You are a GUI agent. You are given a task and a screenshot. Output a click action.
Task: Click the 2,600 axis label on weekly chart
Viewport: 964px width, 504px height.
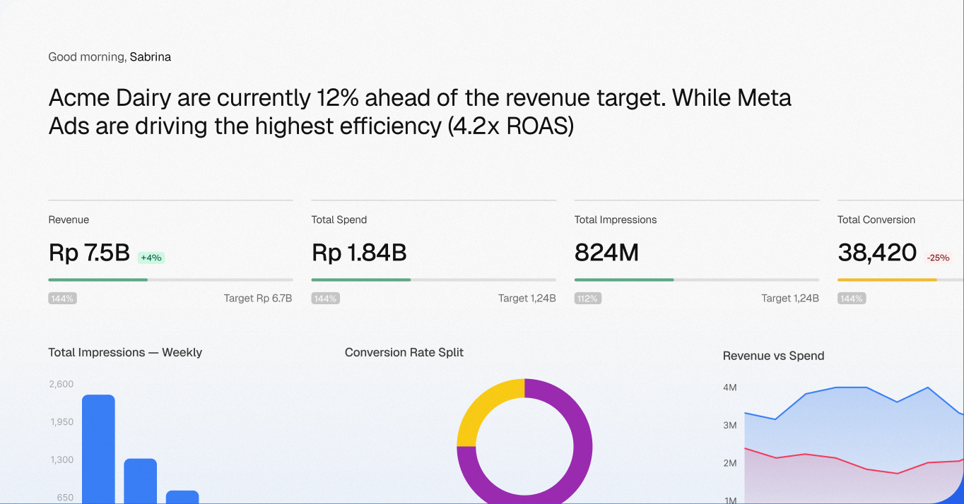click(x=61, y=384)
